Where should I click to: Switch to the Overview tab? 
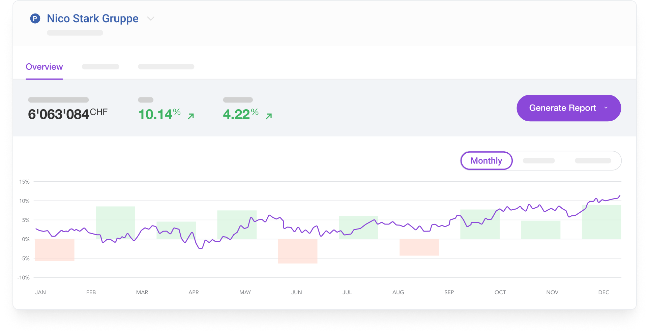[x=44, y=67]
